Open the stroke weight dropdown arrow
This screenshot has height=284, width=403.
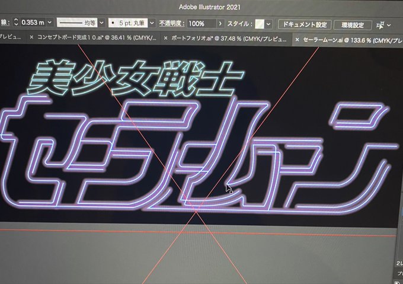[x=50, y=23]
